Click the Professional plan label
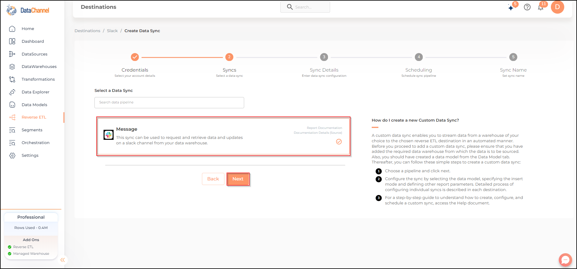 pyautogui.click(x=31, y=217)
